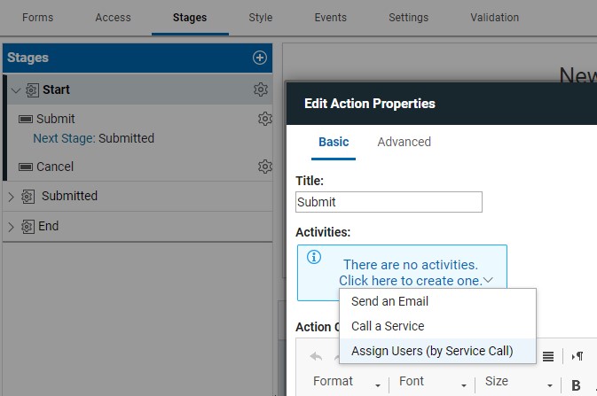Screen dimensions: 597x396
Task: Switch to the Style tab
Action: pyautogui.click(x=261, y=18)
